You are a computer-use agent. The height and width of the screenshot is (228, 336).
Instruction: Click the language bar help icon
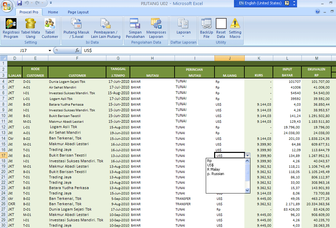(x=287, y=3)
